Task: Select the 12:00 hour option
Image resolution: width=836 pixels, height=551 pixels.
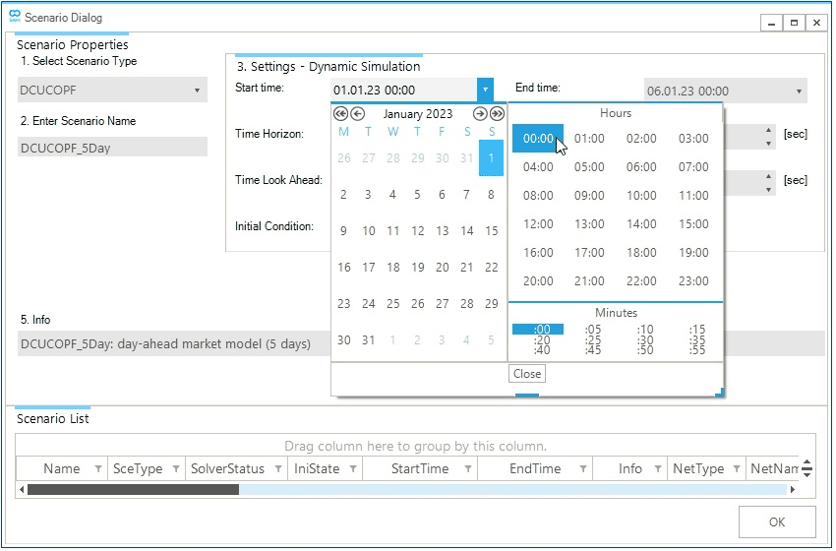Action: 538,224
